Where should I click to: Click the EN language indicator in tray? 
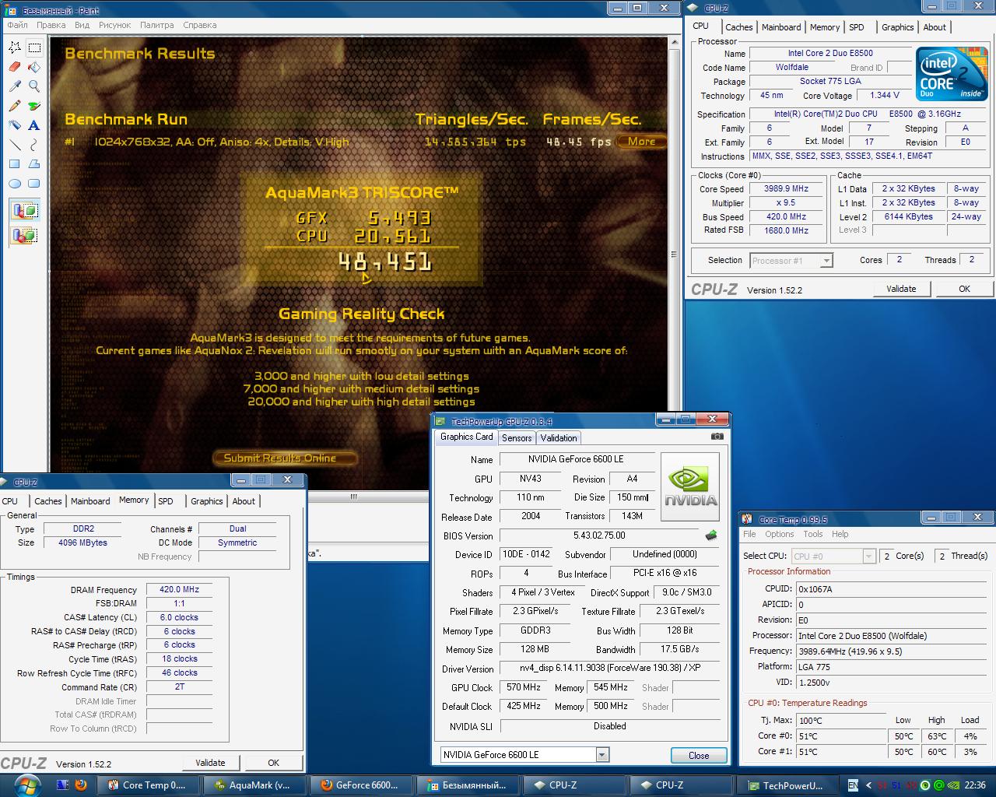click(854, 785)
